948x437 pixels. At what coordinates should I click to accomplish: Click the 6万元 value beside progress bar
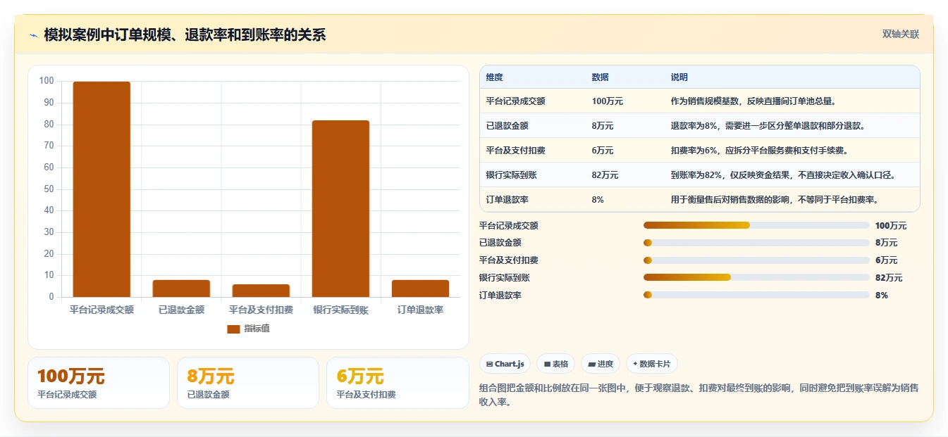click(x=886, y=260)
